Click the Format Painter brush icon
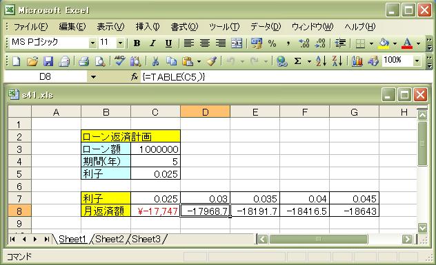Viewport: 436px width, 265px height. [x=212, y=61]
